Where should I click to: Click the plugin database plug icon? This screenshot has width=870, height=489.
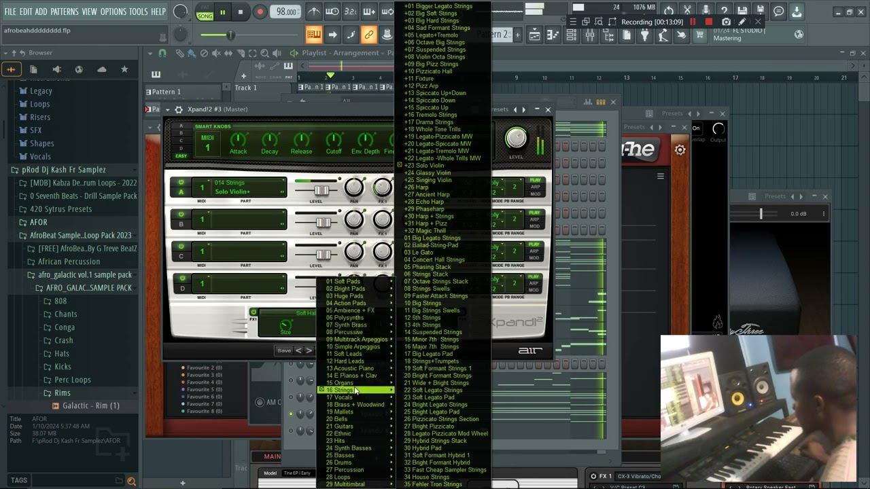point(644,35)
